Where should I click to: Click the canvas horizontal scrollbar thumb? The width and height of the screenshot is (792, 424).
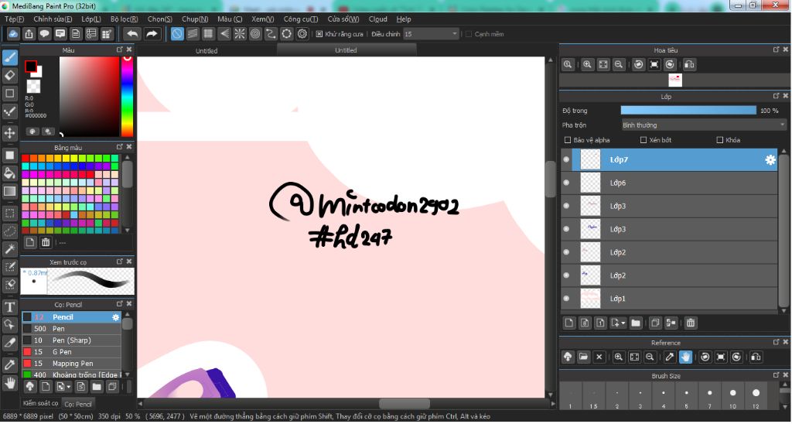(x=404, y=404)
